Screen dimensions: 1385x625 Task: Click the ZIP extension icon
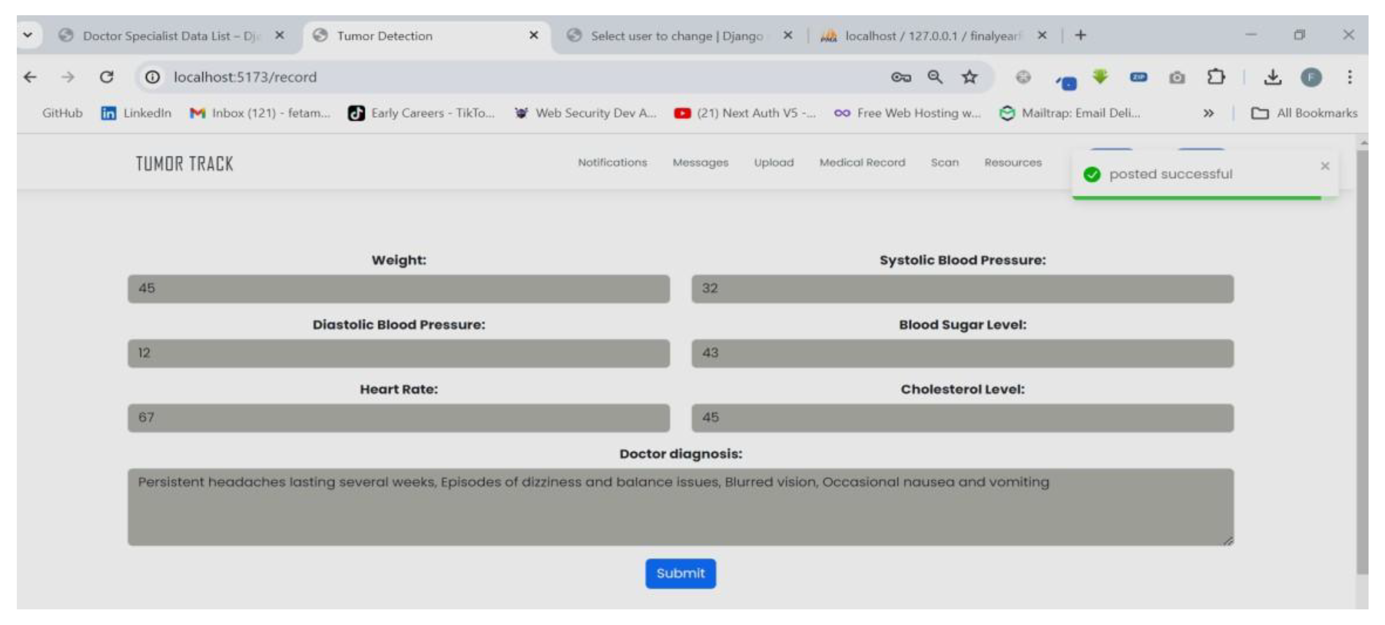point(1139,77)
